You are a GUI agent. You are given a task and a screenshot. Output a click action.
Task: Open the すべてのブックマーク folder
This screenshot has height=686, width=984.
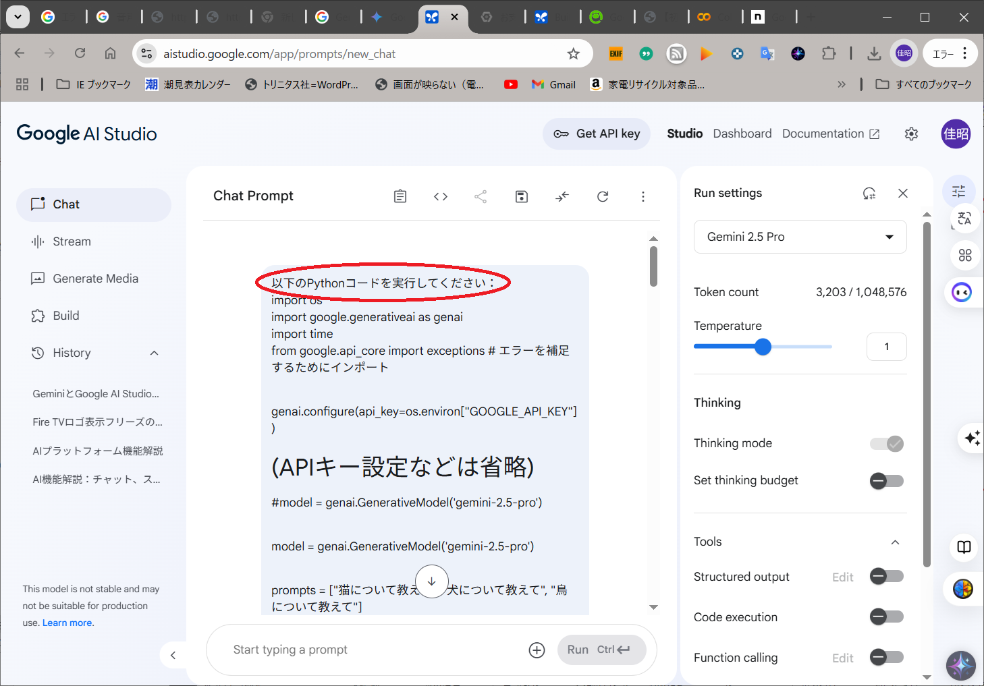(924, 84)
